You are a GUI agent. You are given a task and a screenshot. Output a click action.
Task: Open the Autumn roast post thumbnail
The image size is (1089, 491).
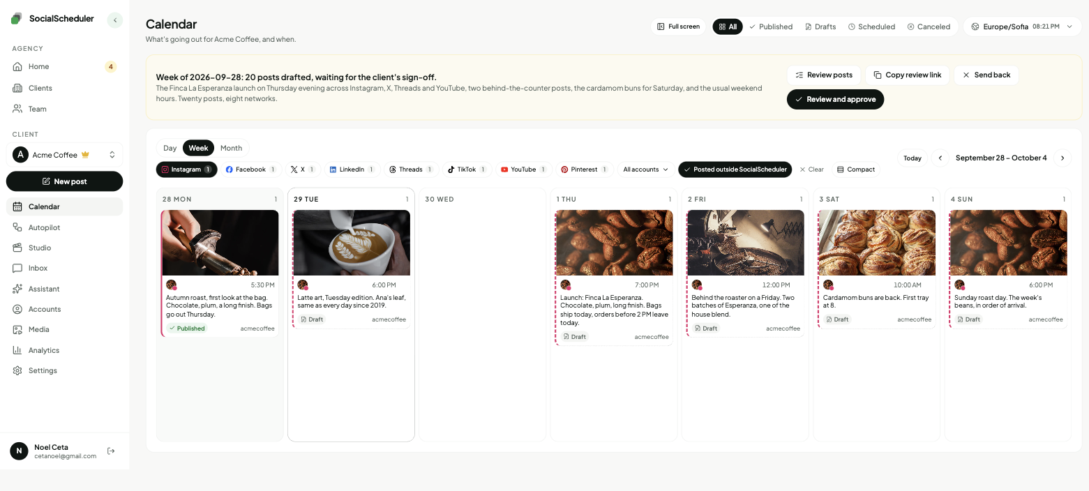click(x=220, y=243)
